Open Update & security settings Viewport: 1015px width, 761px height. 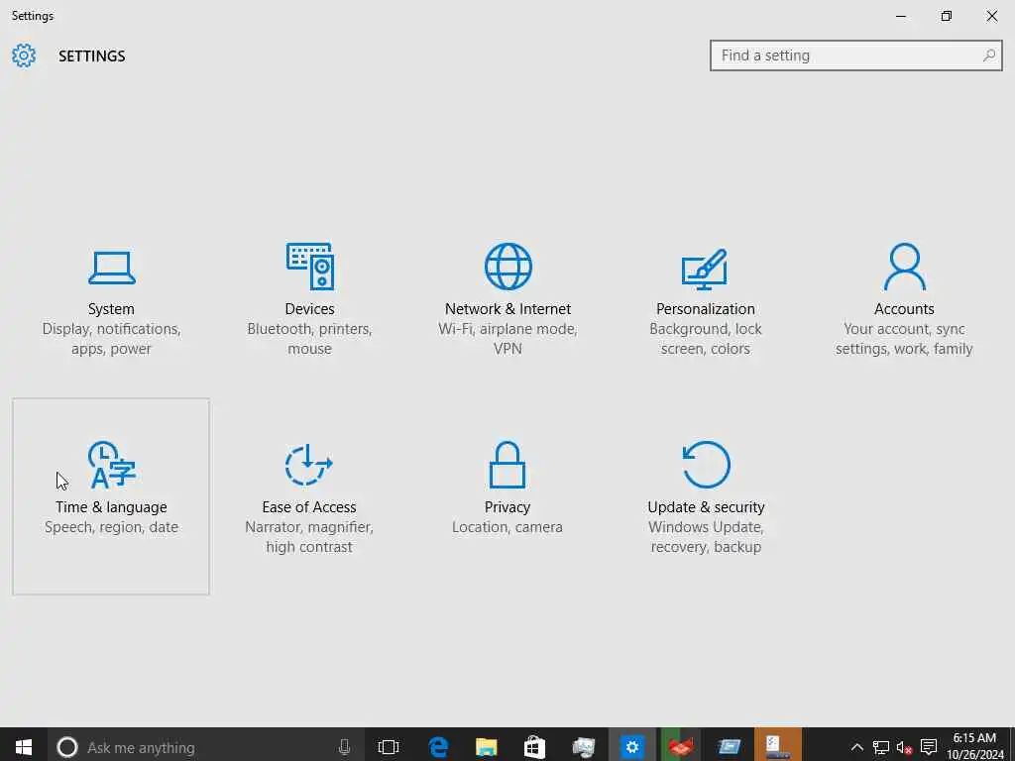[706, 496]
